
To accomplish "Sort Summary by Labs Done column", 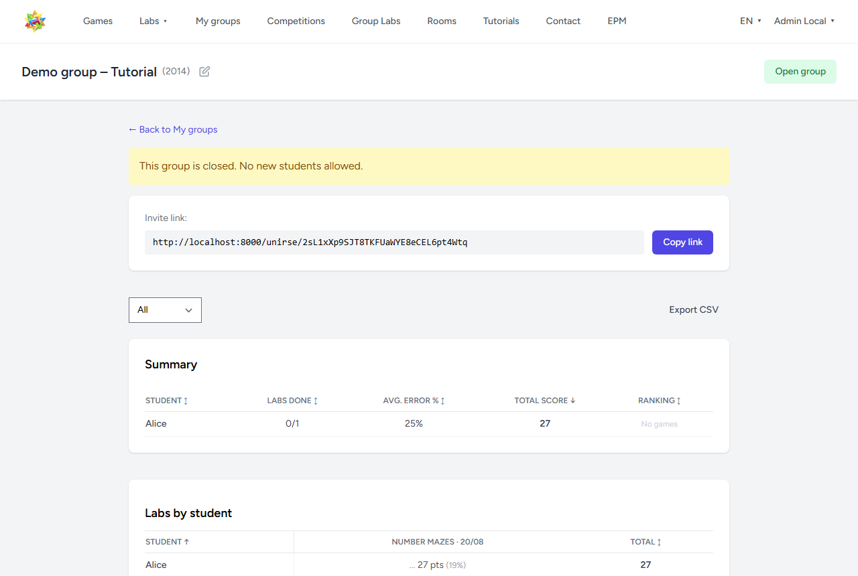I will coord(292,401).
